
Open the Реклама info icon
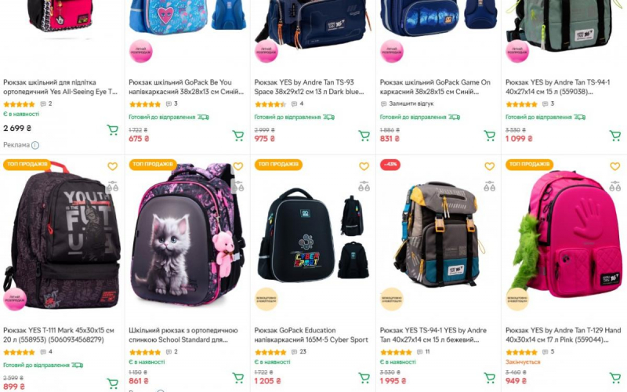click(35, 145)
